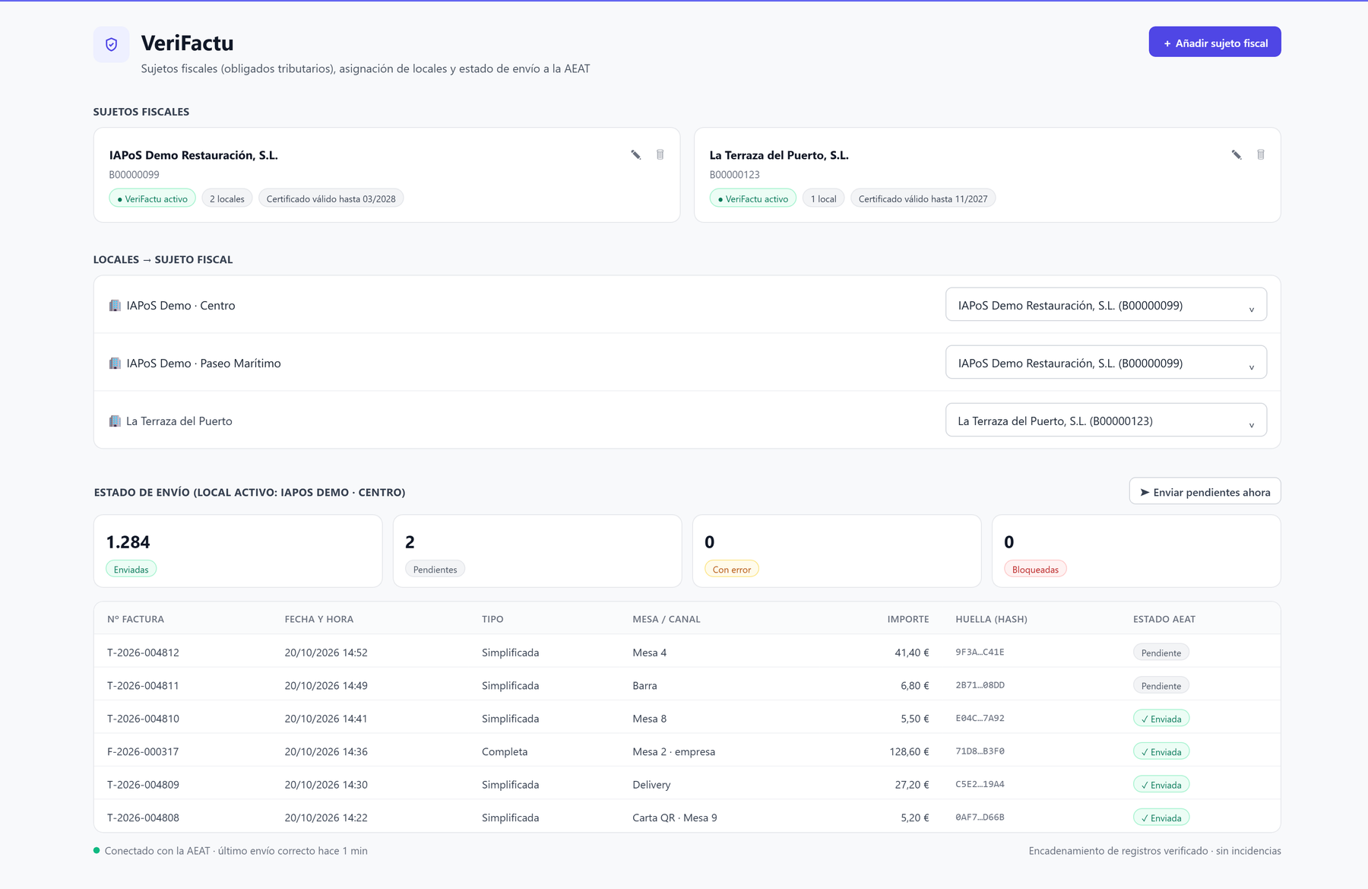Click Pendiente status of invoice T-2026-004811
The width and height of the screenshot is (1368, 889).
coord(1161,685)
